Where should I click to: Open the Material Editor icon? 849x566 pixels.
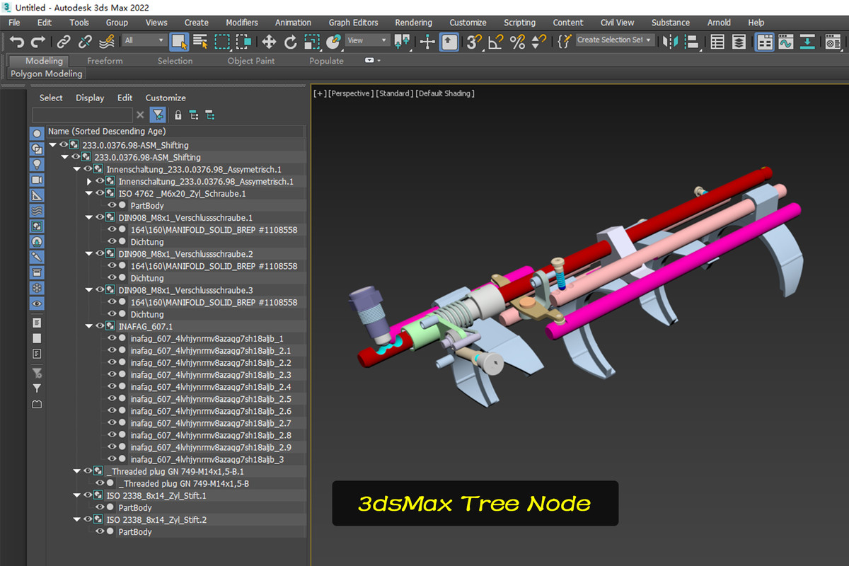pyautogui.click(x=833, y=42)
